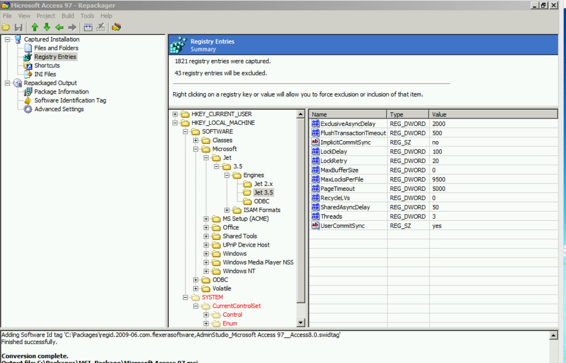Screen dimensions: 566x363
Task: Select the Registry Entries tree label
Action: click(x=56, y=57)
